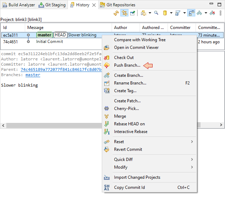The height and width of the screenshot is (199, 225).
Task: Click the magnifier search icon in toolbar
Action: pos(156,13)
